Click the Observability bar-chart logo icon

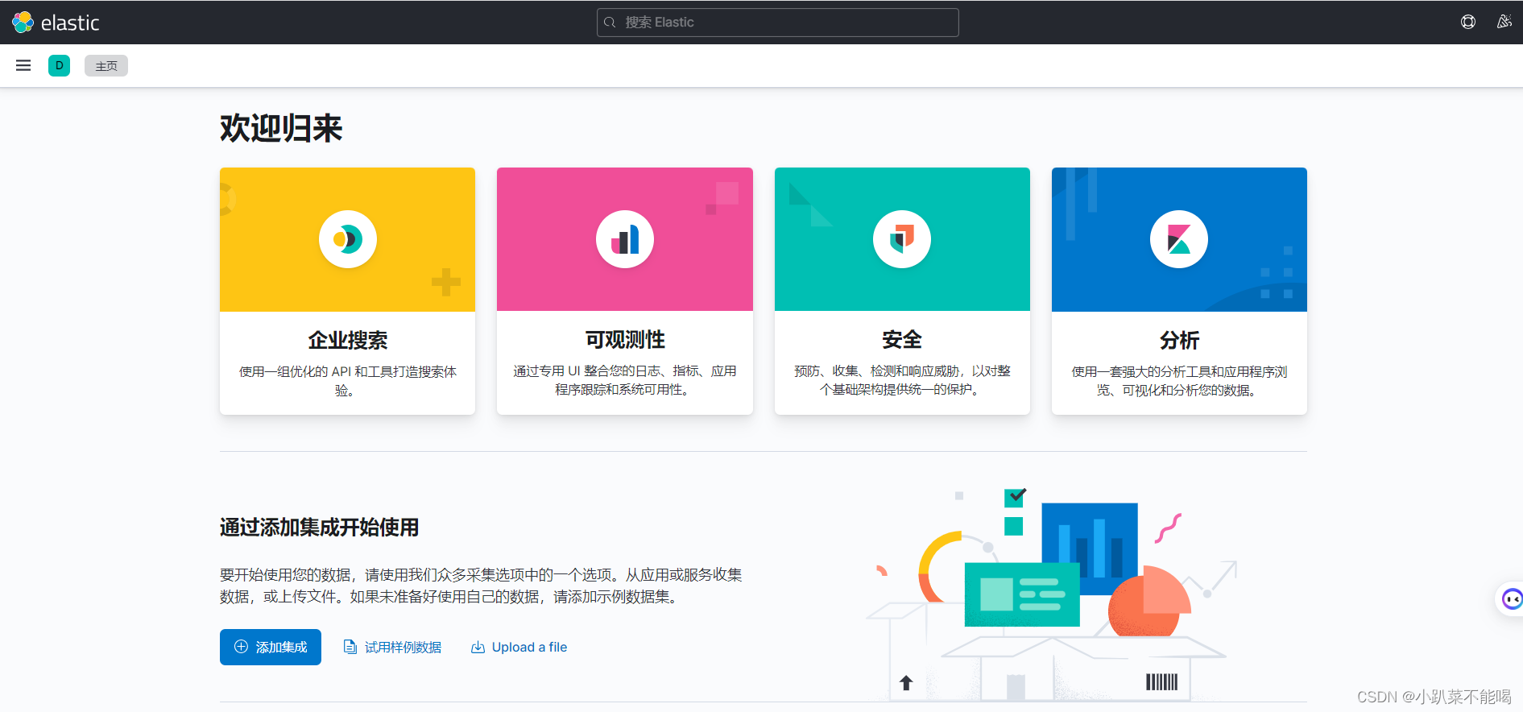[x=625, y=239]
